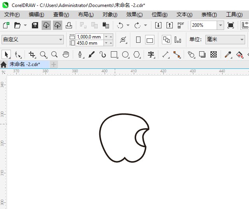Select the Dimension line tool
This screenshot has width=249, height=209.
[165, 54]
